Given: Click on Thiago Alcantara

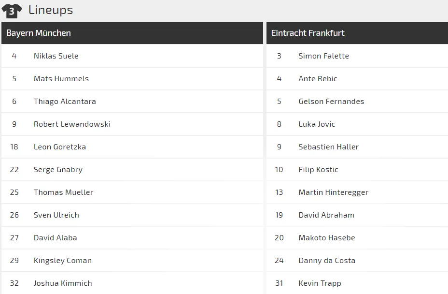Looking at the screenshot, I should pos(65,102).
